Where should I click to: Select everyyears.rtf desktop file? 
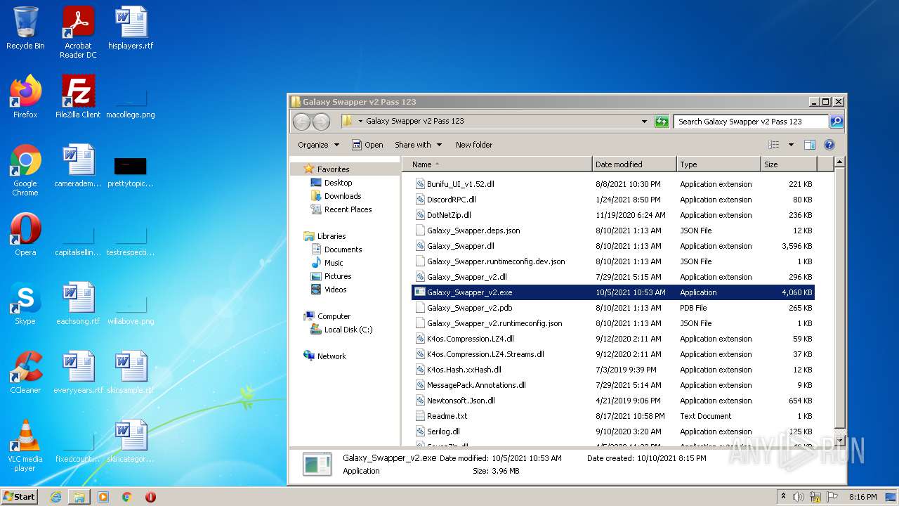point(78,372)
